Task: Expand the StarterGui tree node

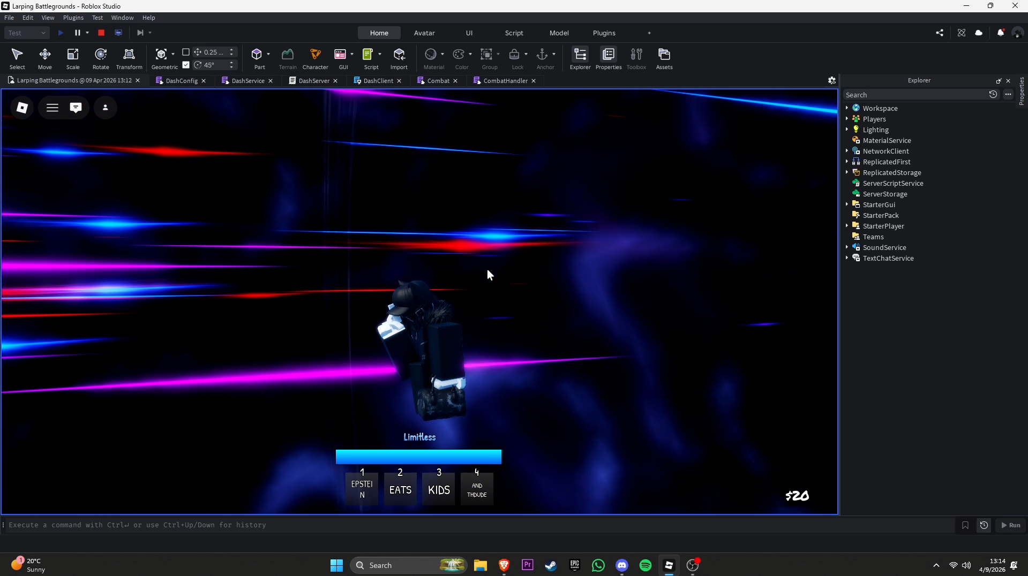Action: point(847,204)
